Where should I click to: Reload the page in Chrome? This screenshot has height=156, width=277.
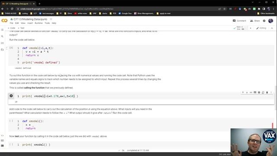12,9
